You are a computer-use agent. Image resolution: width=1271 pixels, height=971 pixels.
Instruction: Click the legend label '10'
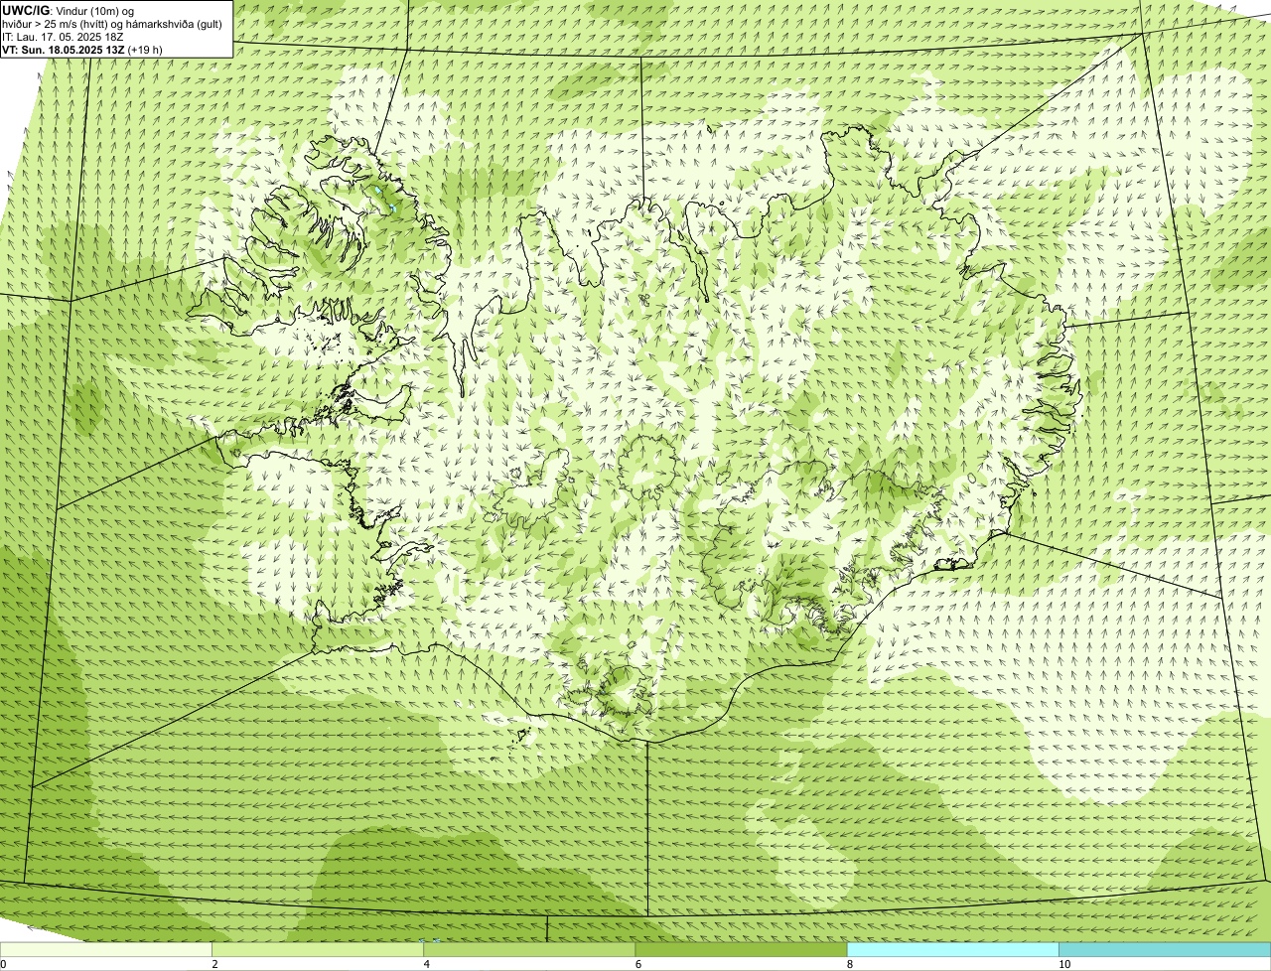(1064, 964)
